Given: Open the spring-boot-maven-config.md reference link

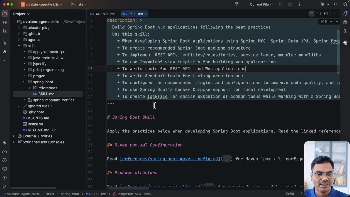Looking at the screenshot, I should pyautogui.click(x=170, y=159).
